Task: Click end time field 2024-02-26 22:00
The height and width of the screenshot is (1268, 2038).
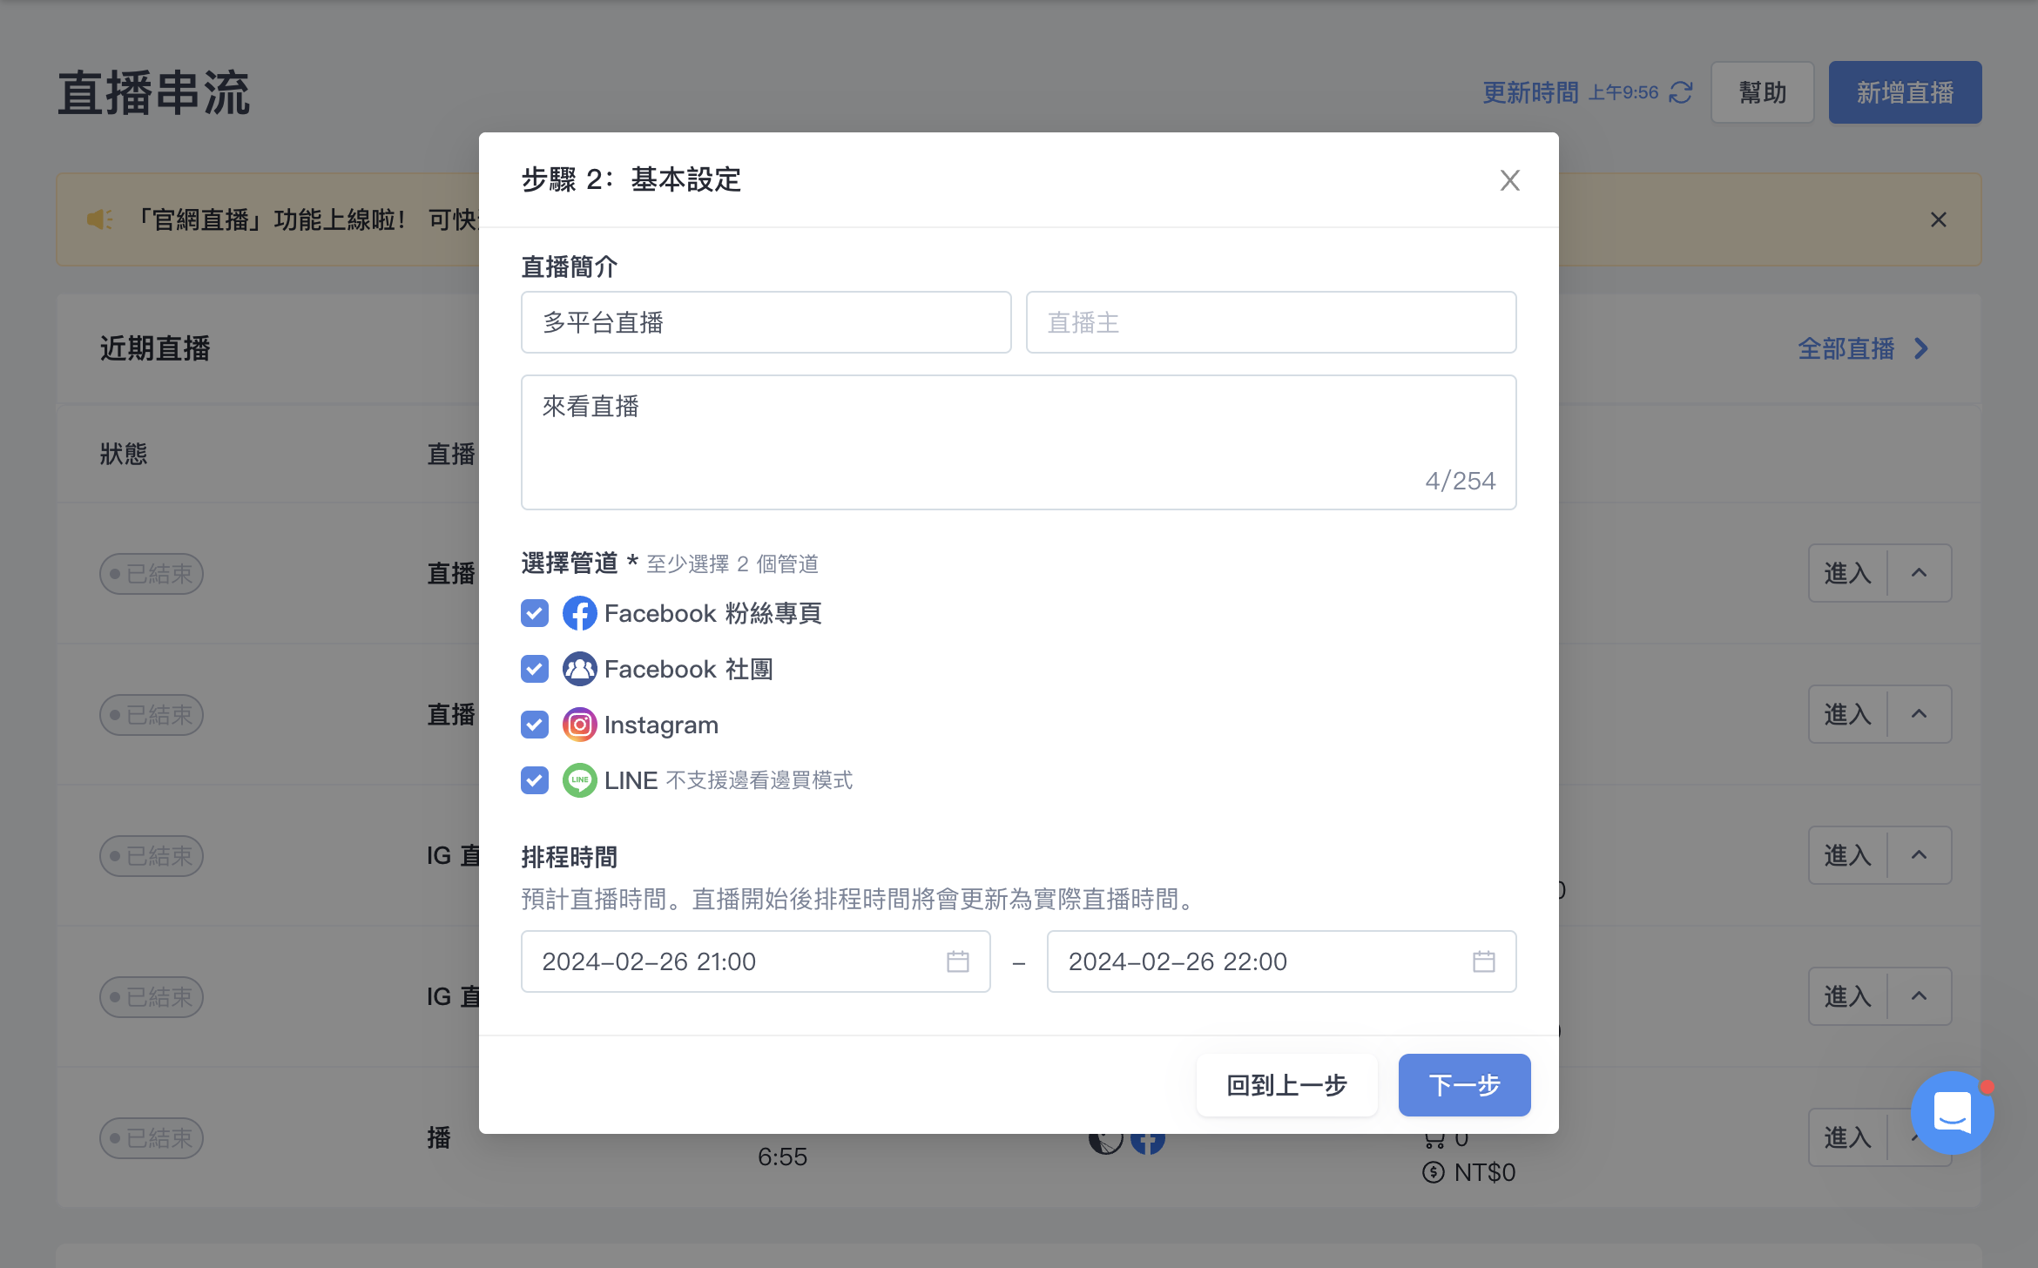Action: click(x=1281, y=961)
